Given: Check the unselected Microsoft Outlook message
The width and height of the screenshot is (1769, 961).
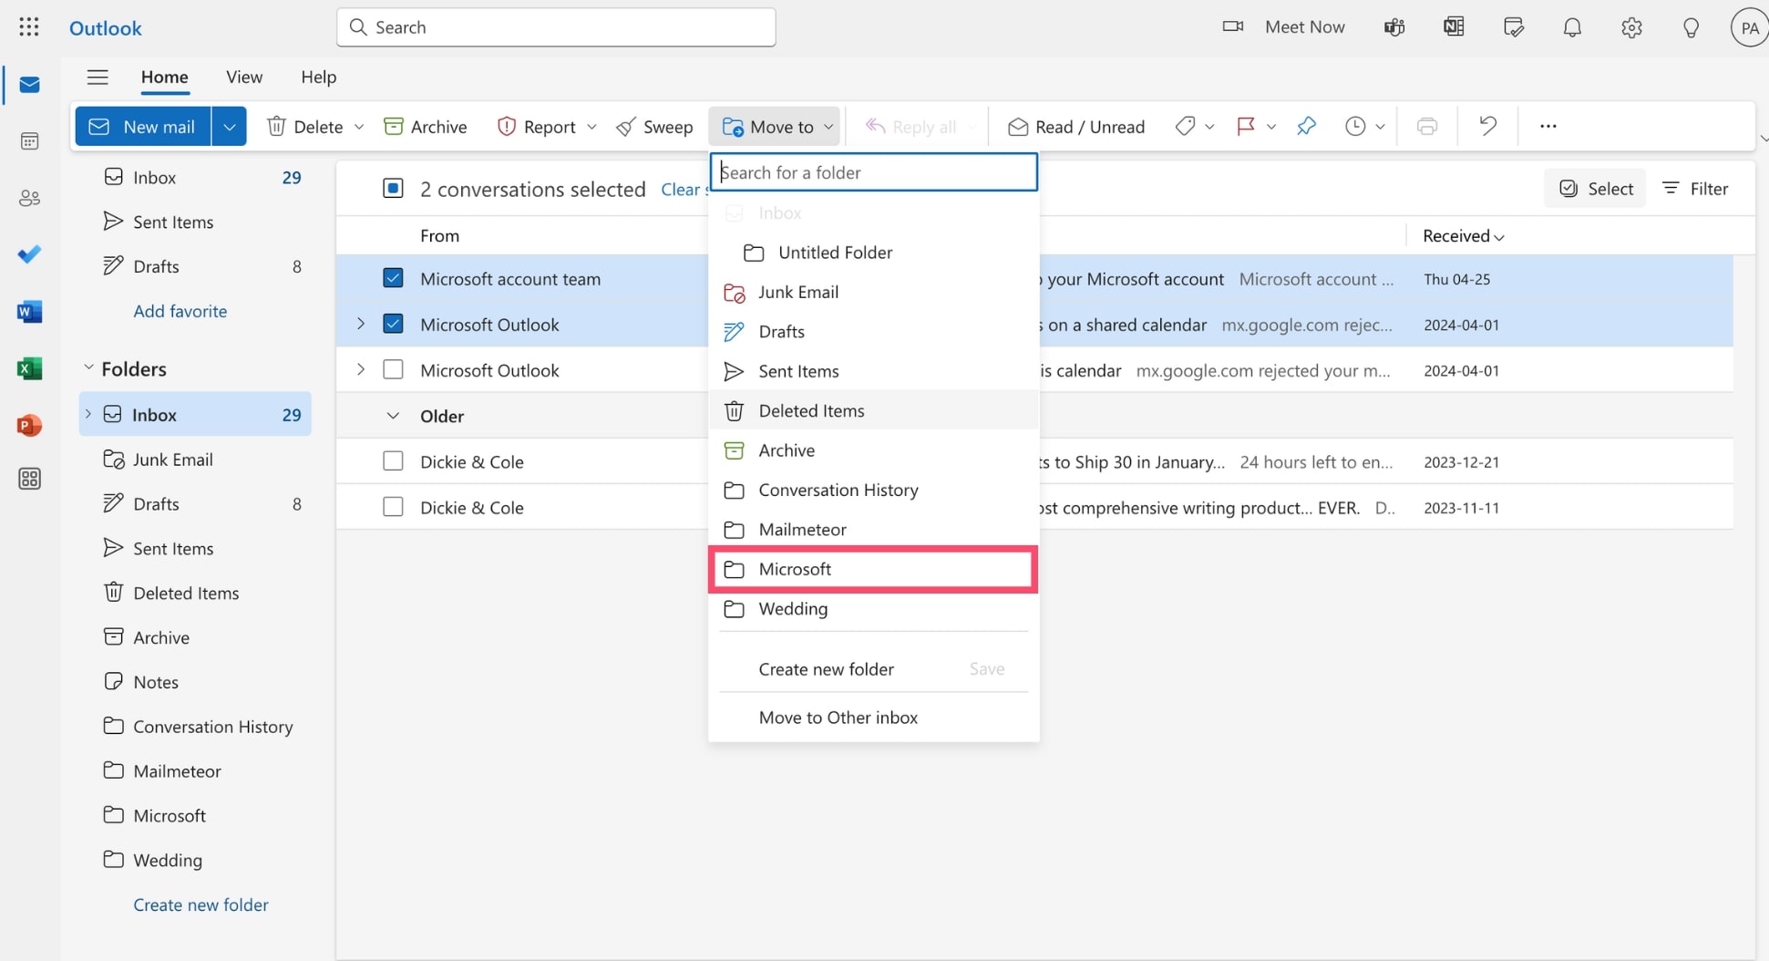Looking at the screenshot, I should click(x=393, y=369).
